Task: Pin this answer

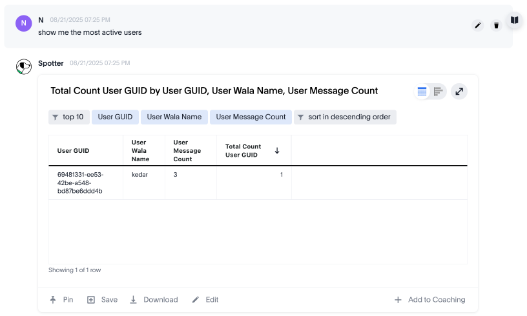Action: point(62,300)
